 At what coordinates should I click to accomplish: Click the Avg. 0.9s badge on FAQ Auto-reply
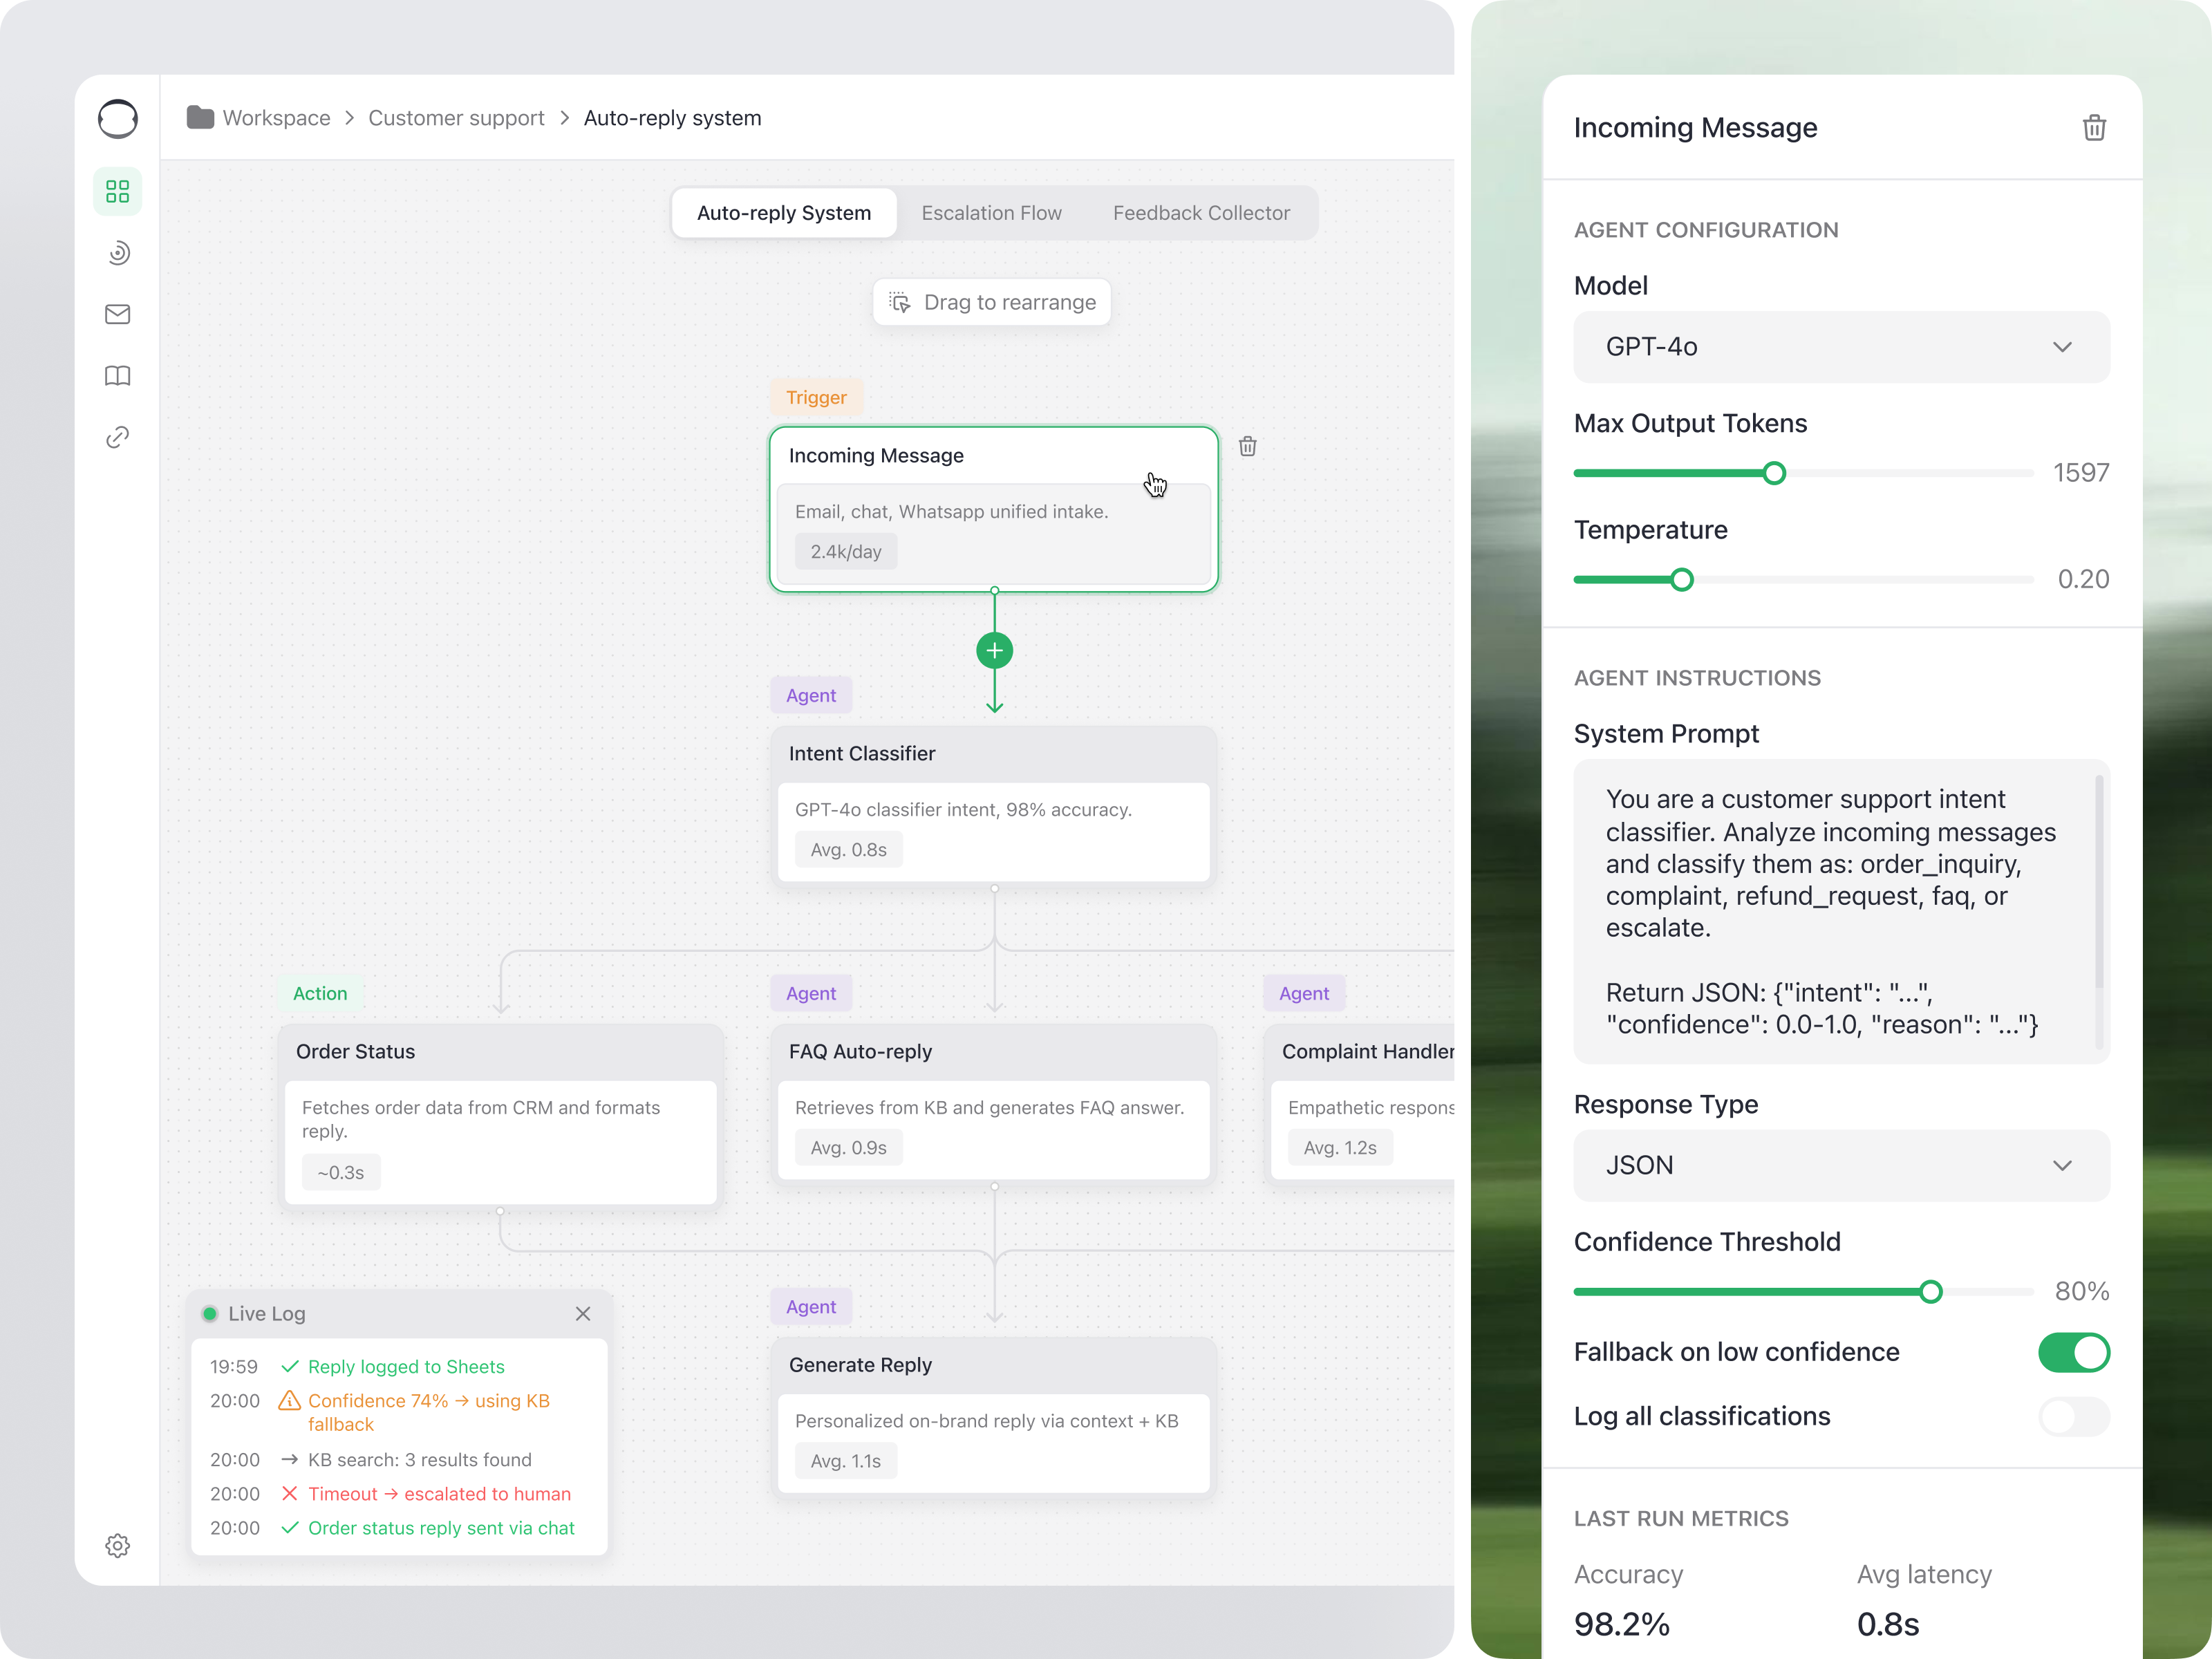848,1148
